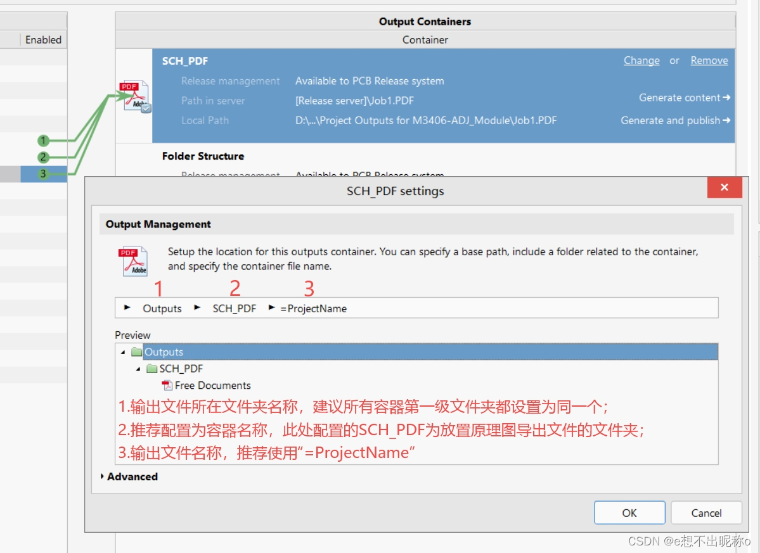Open the =ProjectName file name segment

click(x=313, y=308)
